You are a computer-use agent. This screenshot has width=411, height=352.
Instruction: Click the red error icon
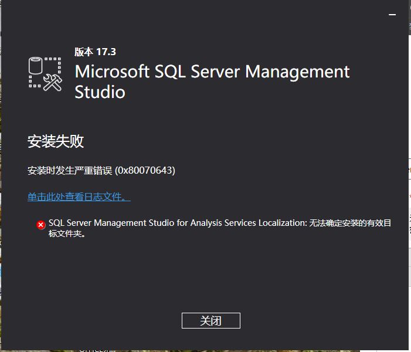[40, 225]
